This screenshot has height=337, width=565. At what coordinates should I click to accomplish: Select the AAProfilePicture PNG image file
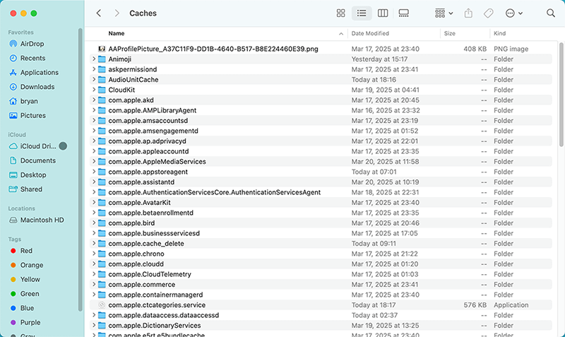click(x=321, y=49)
